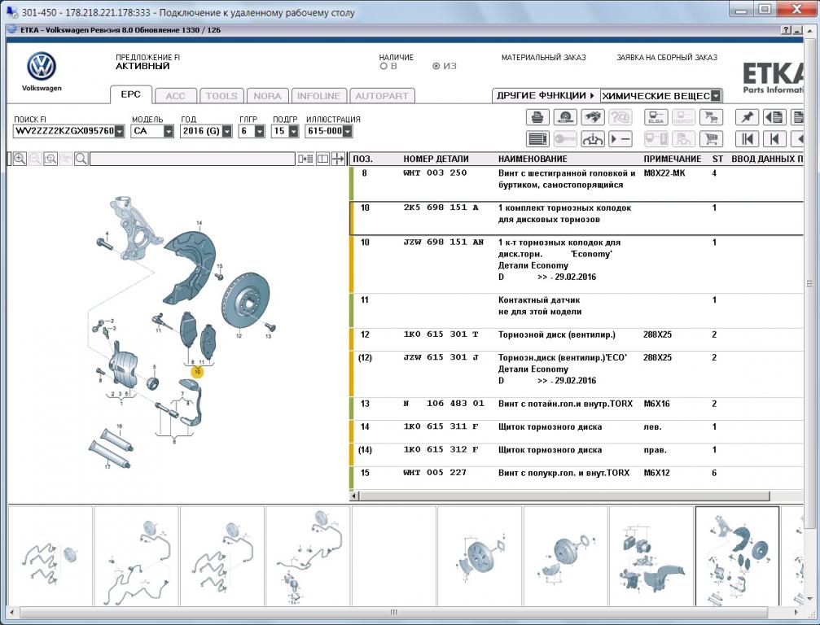The width and height of the screenshot is (820, 625).
Task: Select part row 1K0 615 311 F
Action: (x=577, y=431)
